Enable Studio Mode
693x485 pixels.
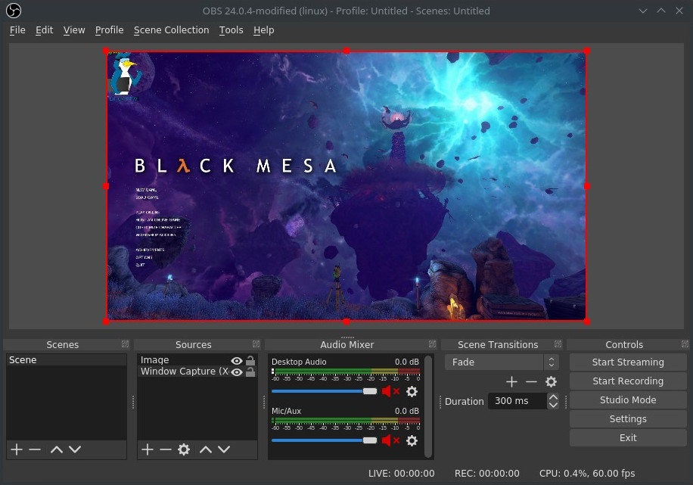(x=628, y=400)
